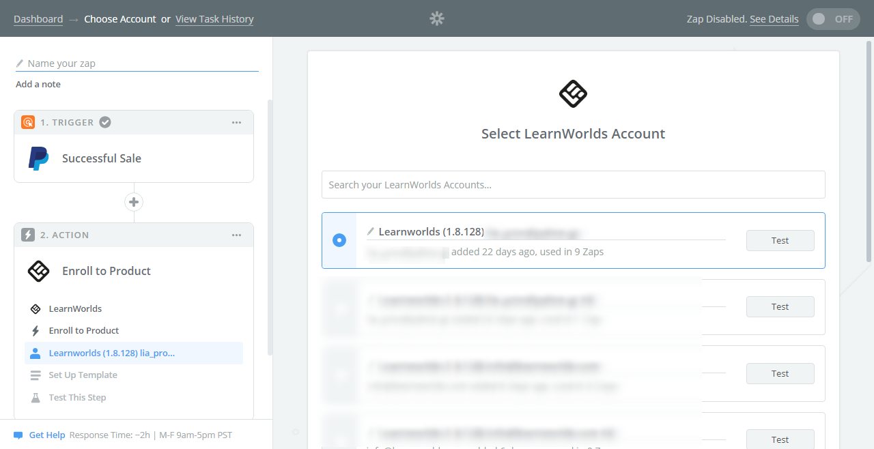The image size is (874, 449).
Task: Click the Get Help chat bubble icon
Action: [x=18, y=435]
